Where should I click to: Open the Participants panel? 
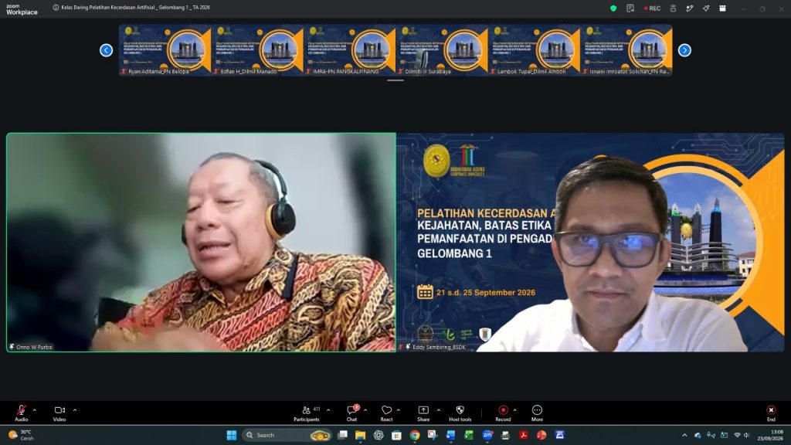click(307, 413)
